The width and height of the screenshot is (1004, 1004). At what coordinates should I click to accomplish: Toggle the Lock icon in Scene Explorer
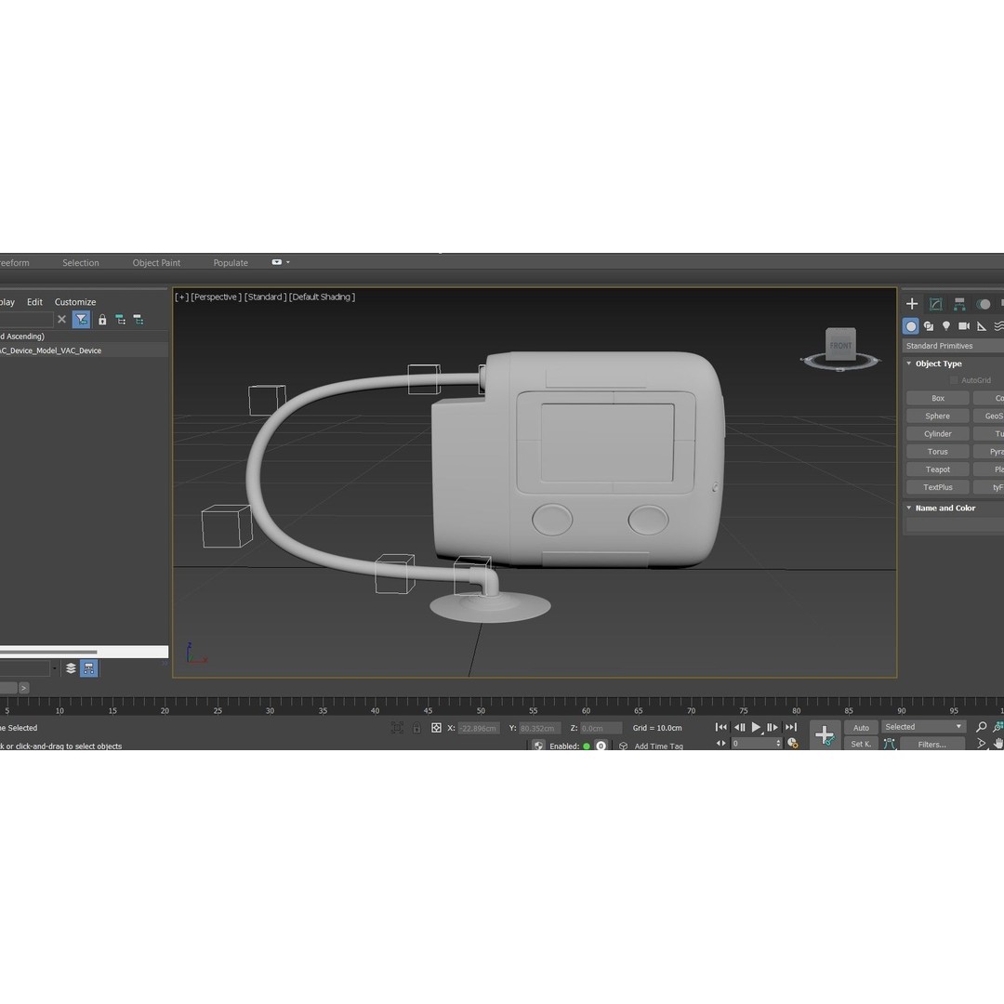[101, 319]
